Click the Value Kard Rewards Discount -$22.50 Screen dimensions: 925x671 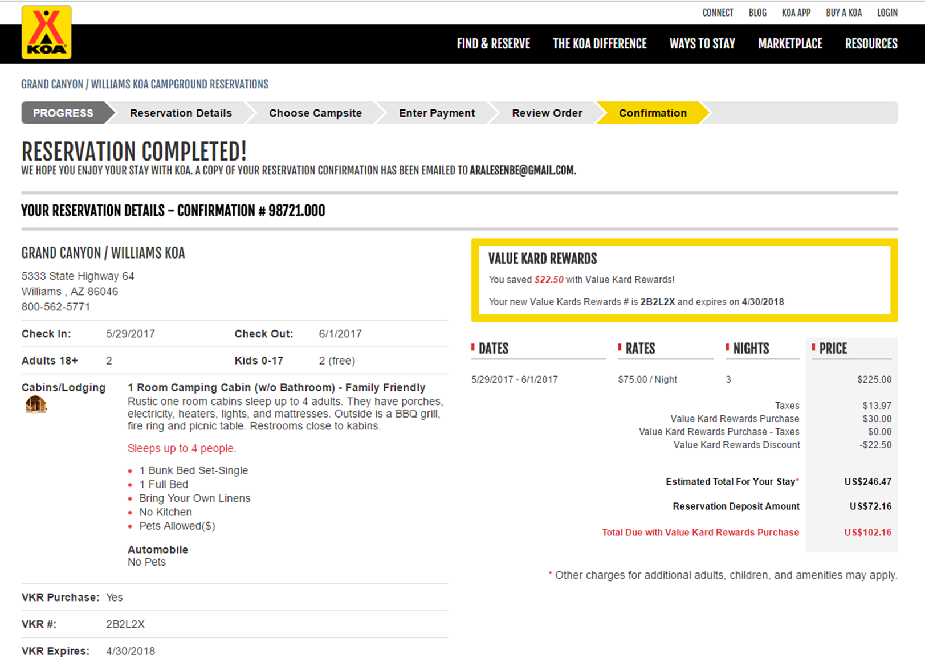[x=875, y=445]
